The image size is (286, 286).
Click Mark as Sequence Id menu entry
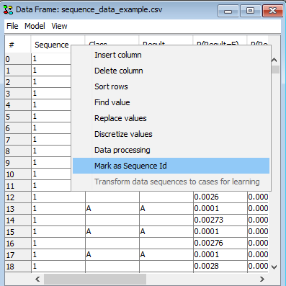pos(171,166)
